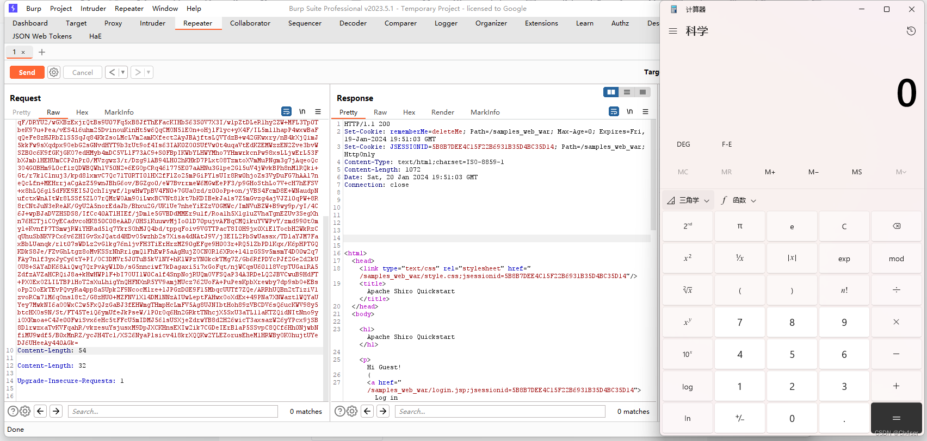Switch Request view to Pretty
927x441 pixels.
pyautogui.click(x=22, y=112)
